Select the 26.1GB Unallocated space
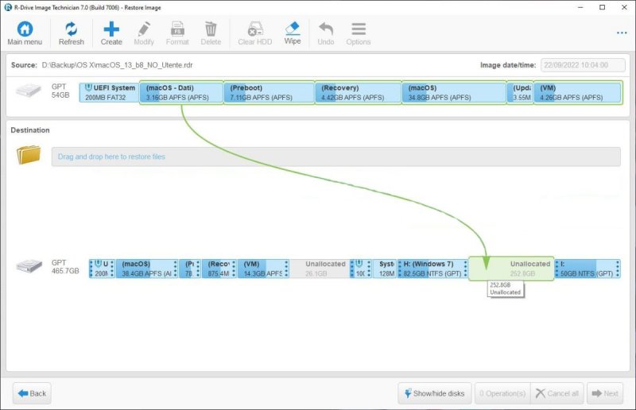 (320, 269)
